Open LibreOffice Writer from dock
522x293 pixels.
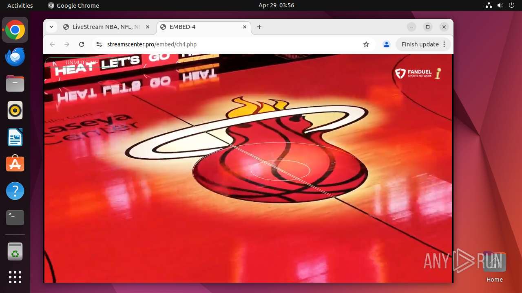(15, 137)
